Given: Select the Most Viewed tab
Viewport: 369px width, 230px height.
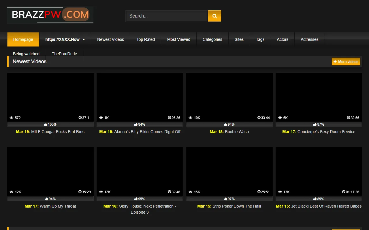Looking at the screenshot, I should point(179,39).
